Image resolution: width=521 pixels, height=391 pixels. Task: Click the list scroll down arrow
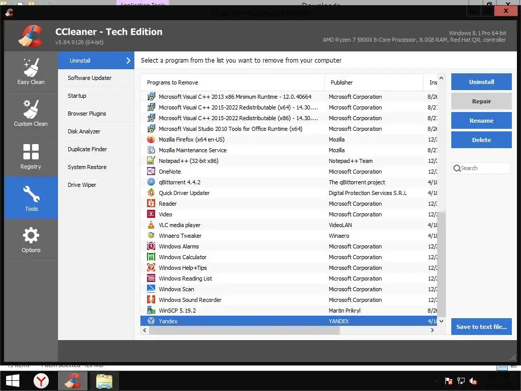point(441,321)
